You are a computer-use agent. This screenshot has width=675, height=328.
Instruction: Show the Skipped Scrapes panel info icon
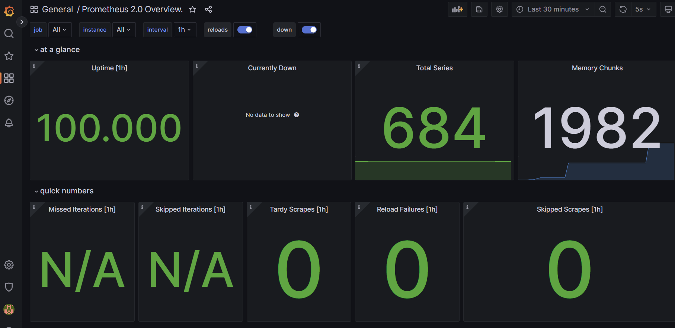467,207
